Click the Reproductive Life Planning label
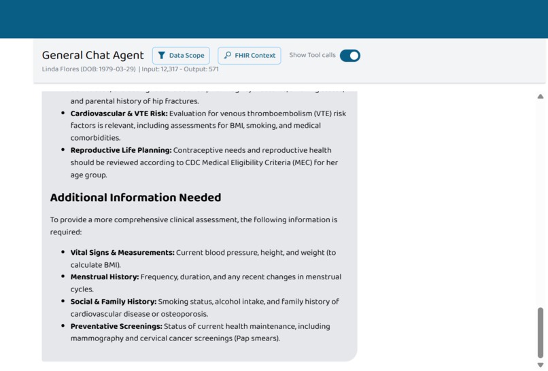Viewport: 548px width, 371px height. [121, 150]
